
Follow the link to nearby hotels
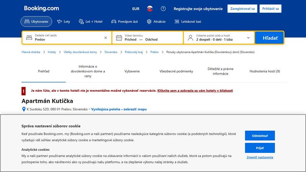(x=195, y=91)
